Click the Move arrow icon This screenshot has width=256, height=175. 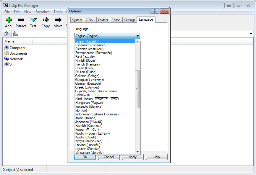pos(58,20)
